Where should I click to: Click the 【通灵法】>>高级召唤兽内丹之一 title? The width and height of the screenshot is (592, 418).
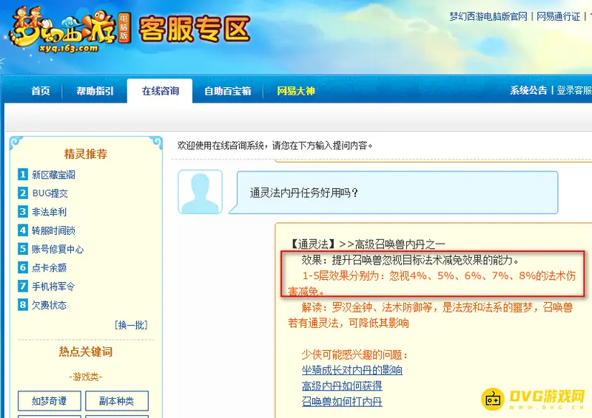(x=366, y=244)
